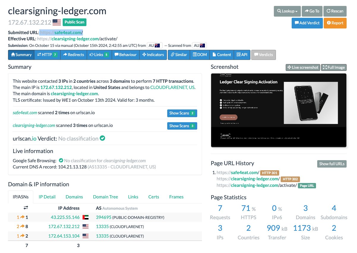Click the Page URL badge

coord(307,186)
